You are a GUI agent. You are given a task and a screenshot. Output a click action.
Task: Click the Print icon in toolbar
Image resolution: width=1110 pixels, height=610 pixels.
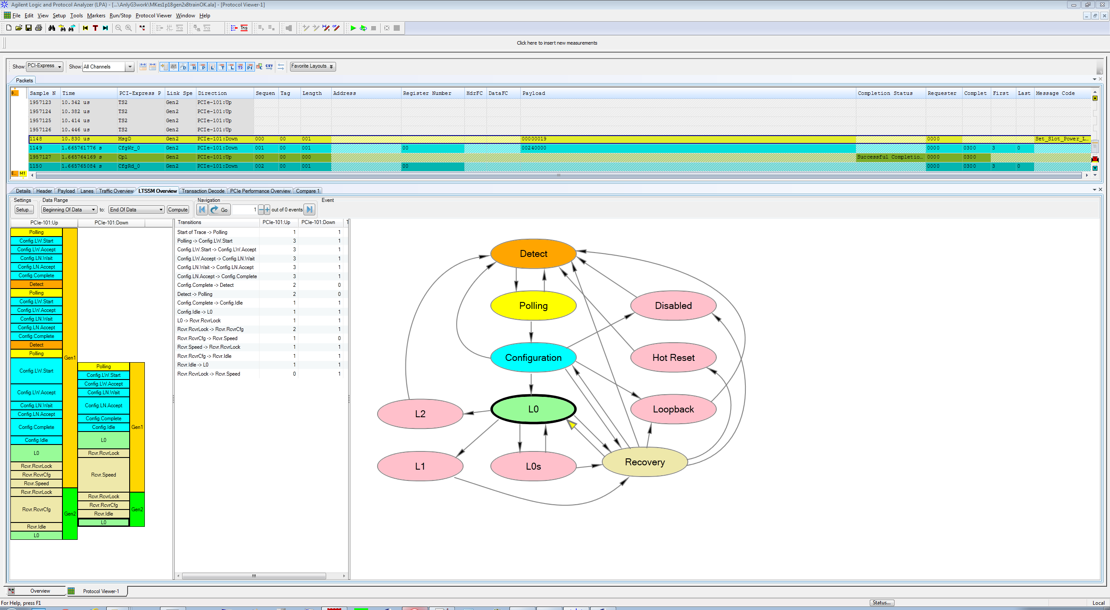pos(39,28)
